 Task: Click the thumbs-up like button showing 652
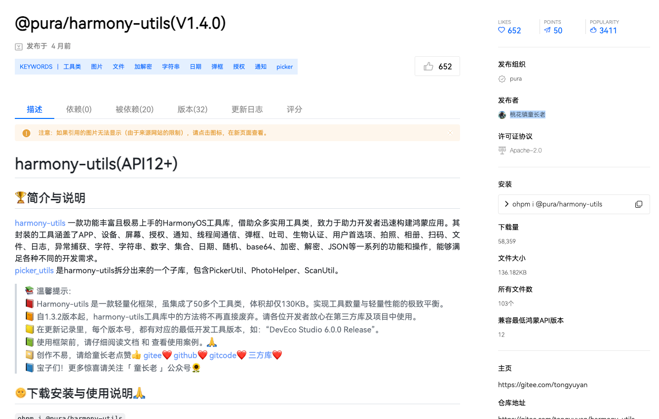[x=437, y=66]
